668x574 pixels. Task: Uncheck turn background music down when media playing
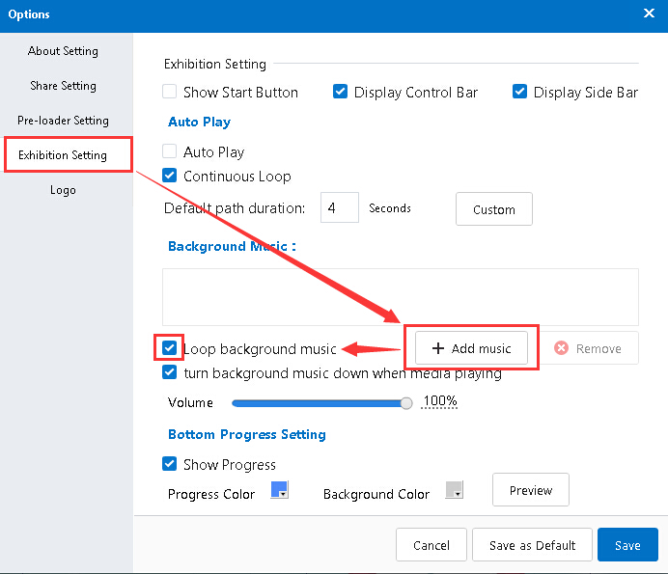[170, 372]
